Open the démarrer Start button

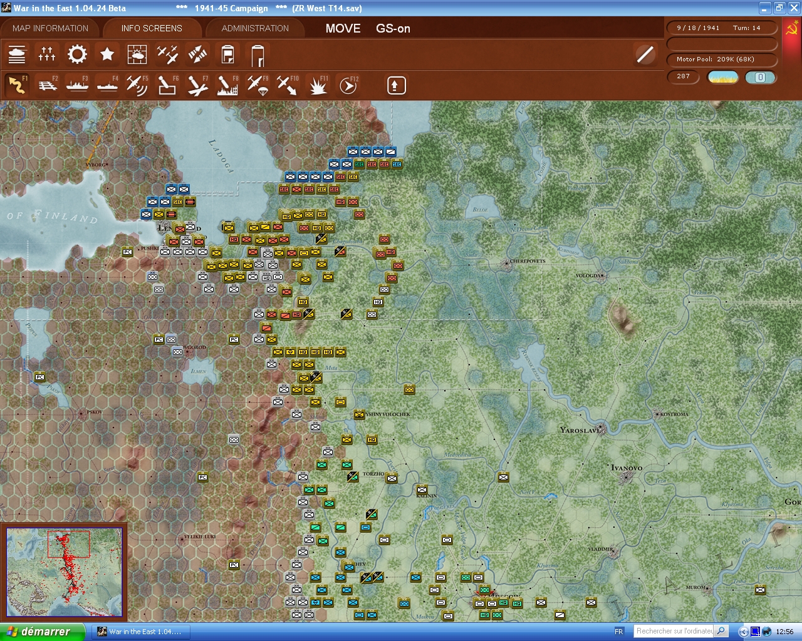coord(43,632)
